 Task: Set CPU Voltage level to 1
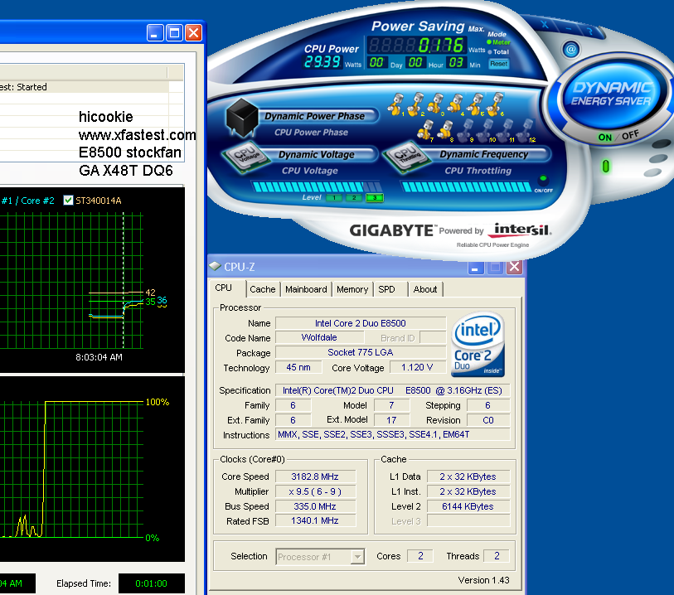pyautogui.click(x=332, y=198)
